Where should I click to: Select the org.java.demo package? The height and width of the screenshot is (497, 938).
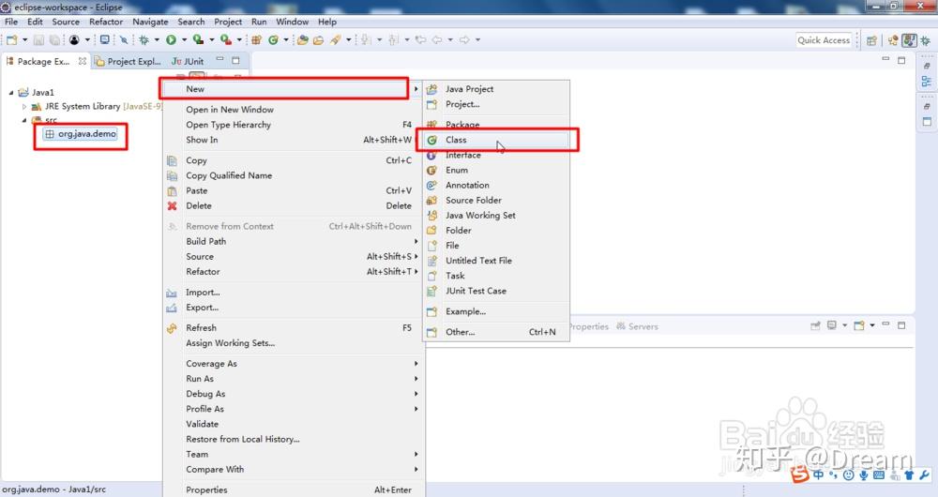coord(81,134)
